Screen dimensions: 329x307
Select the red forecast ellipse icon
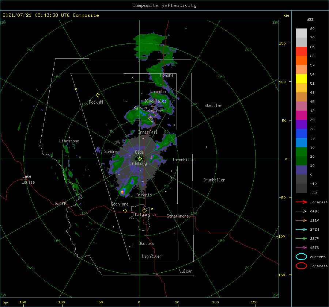tap(301, 266)
